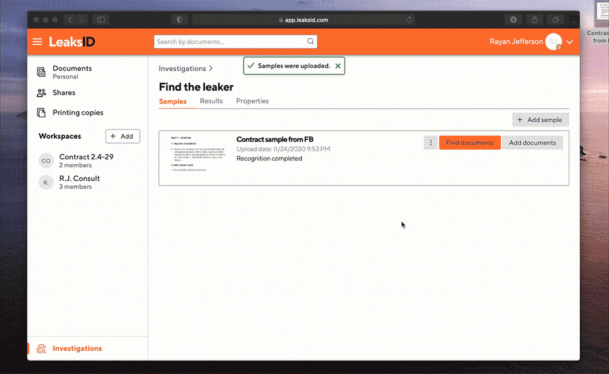Click the search magnifier icon
This screenshot has height=374, width=609.
[x=311, y=41]
